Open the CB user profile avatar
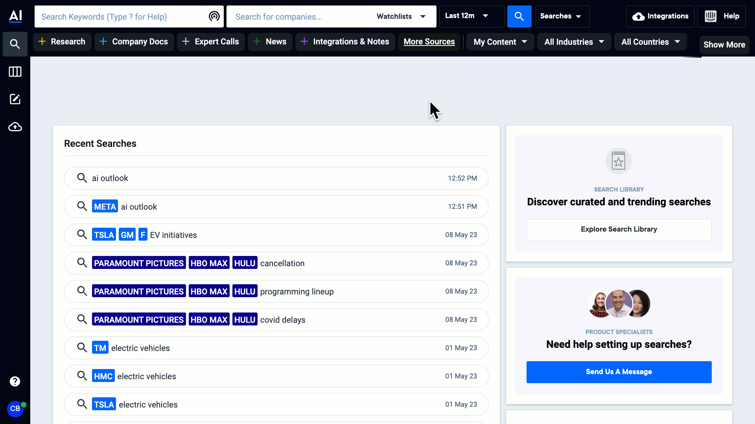The height and width of the screenshot is (424, 755). click(x=15, y=409)
